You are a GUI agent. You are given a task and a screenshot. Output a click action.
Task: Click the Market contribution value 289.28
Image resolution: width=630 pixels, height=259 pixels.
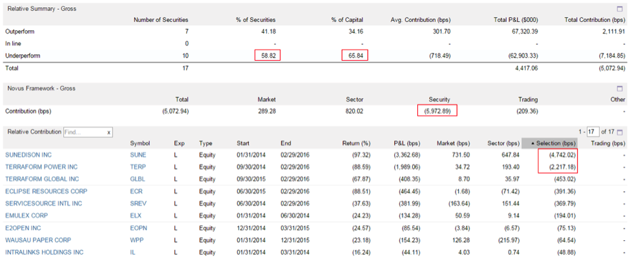point(268,111)
